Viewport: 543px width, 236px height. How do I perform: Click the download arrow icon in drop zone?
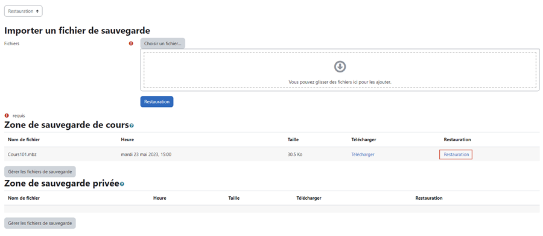tap(340, 66)
